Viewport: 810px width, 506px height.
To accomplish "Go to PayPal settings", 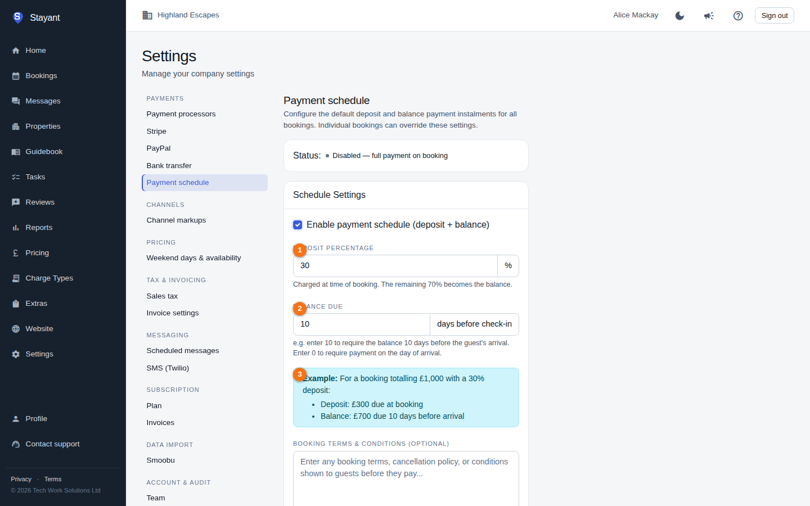I will click(205, 148).
